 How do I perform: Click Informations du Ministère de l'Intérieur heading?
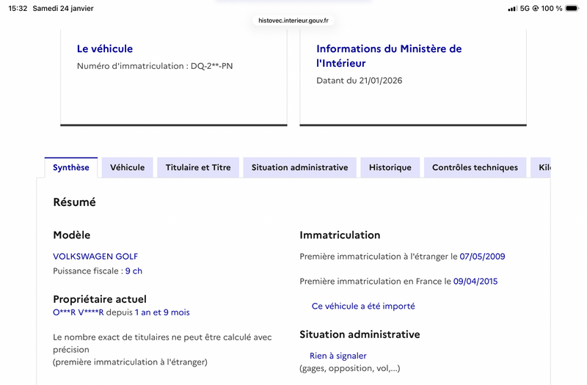389,56
